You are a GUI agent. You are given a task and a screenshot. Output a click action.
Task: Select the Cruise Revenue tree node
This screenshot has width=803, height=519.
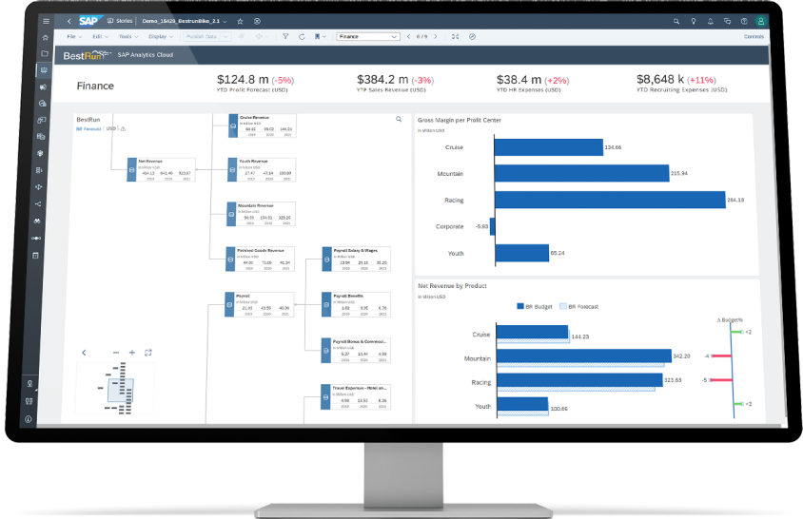point(263,125)
